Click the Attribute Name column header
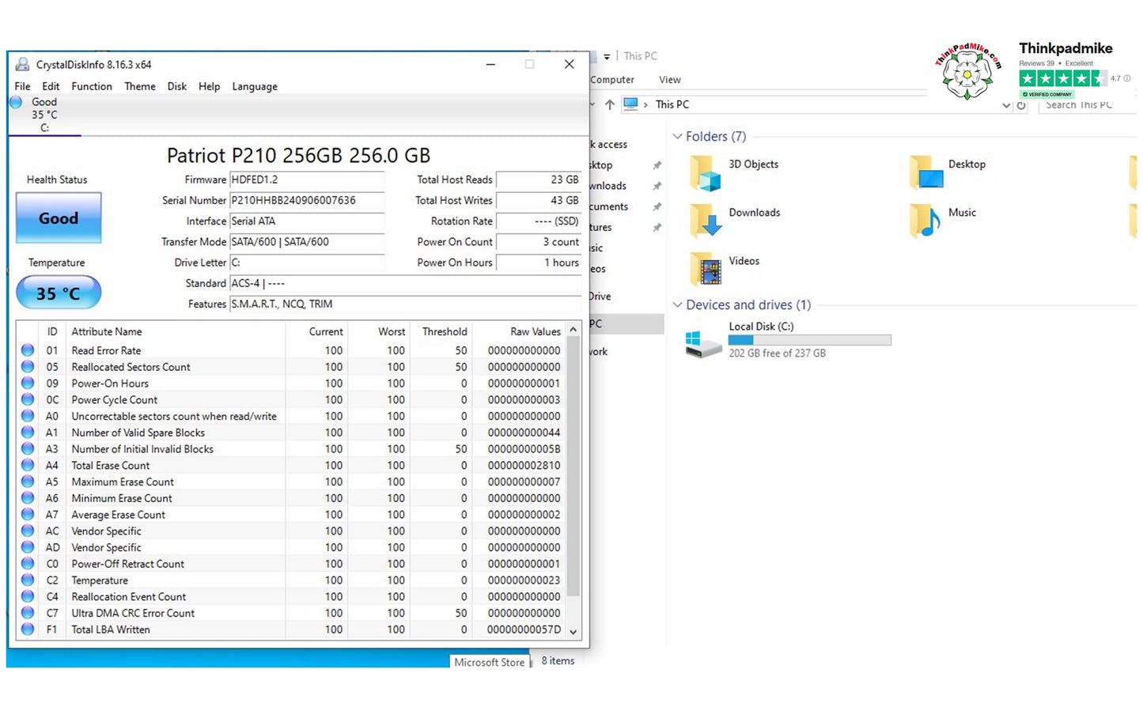This screenshot has width=1143, height=718. click(107, 331)
